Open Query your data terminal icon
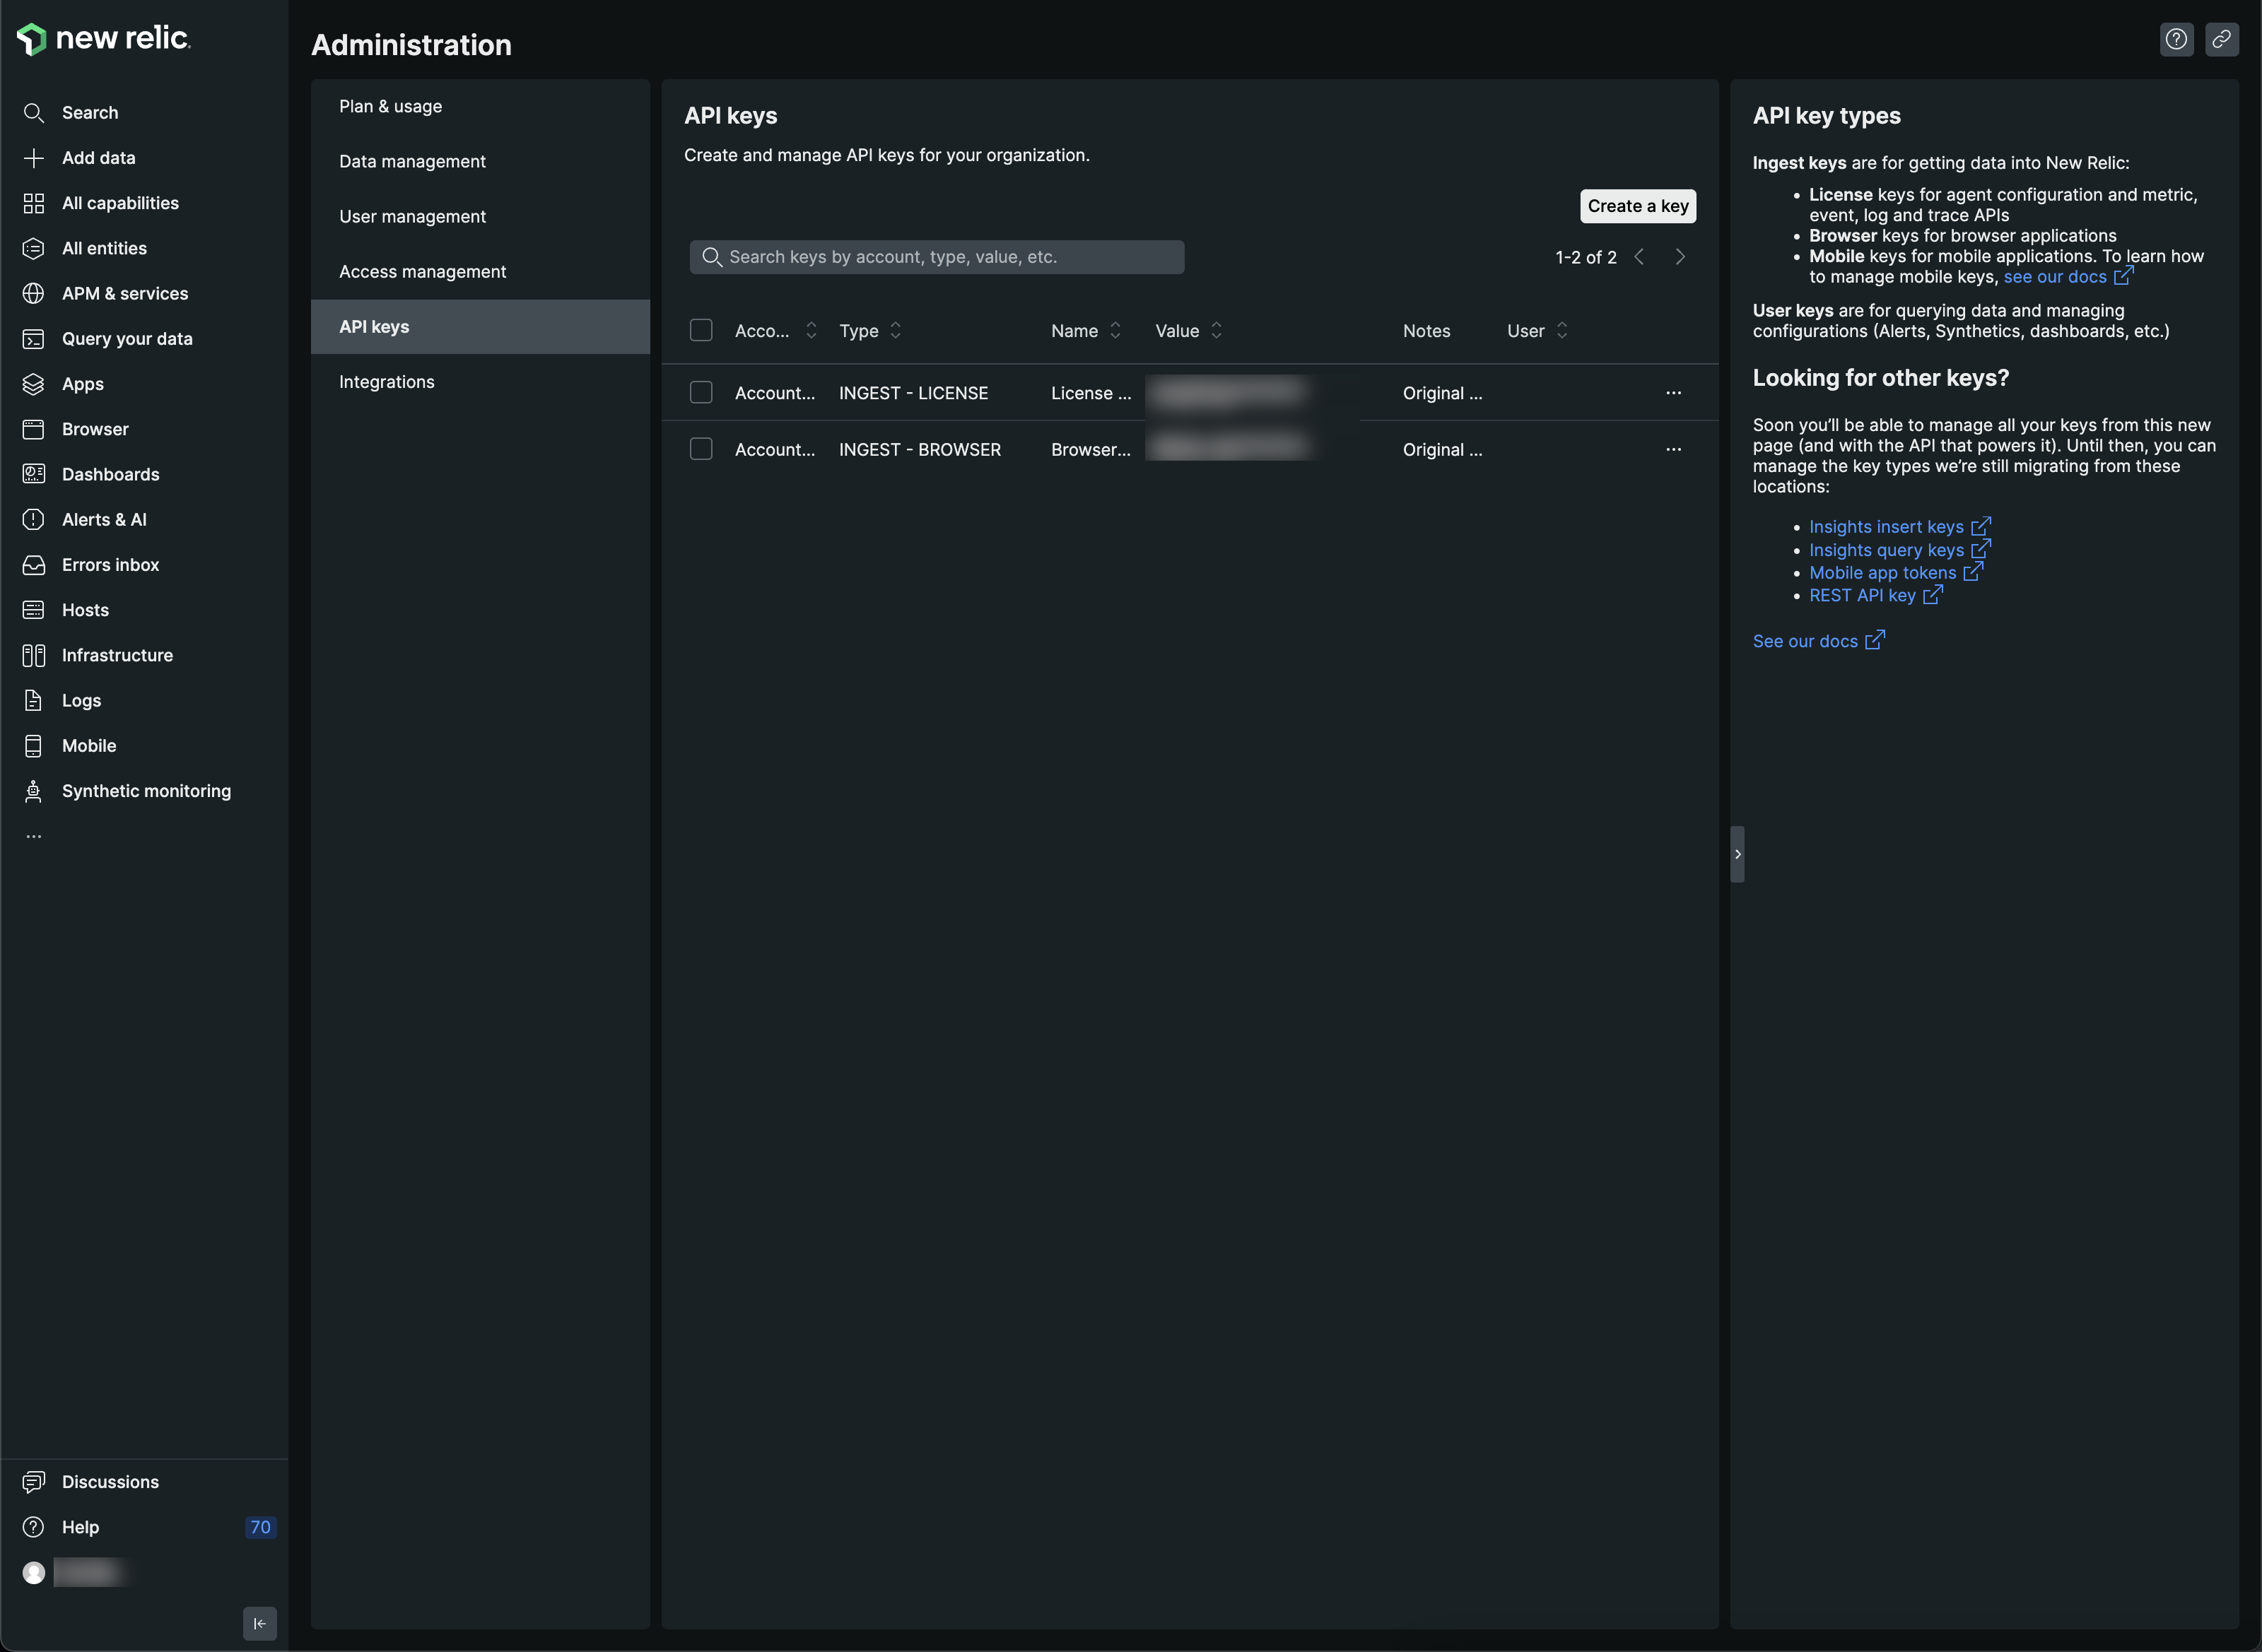 tap(34, 339)
